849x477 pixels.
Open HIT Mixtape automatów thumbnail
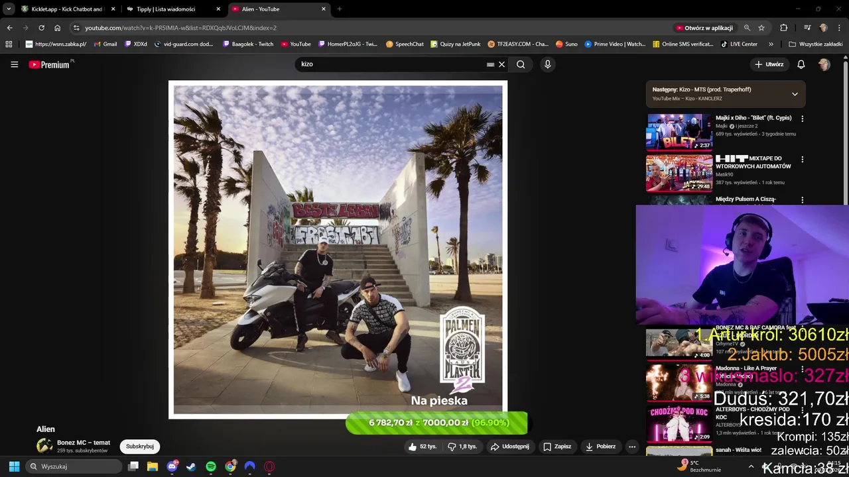pyautogui.click(x=679, y=173)
